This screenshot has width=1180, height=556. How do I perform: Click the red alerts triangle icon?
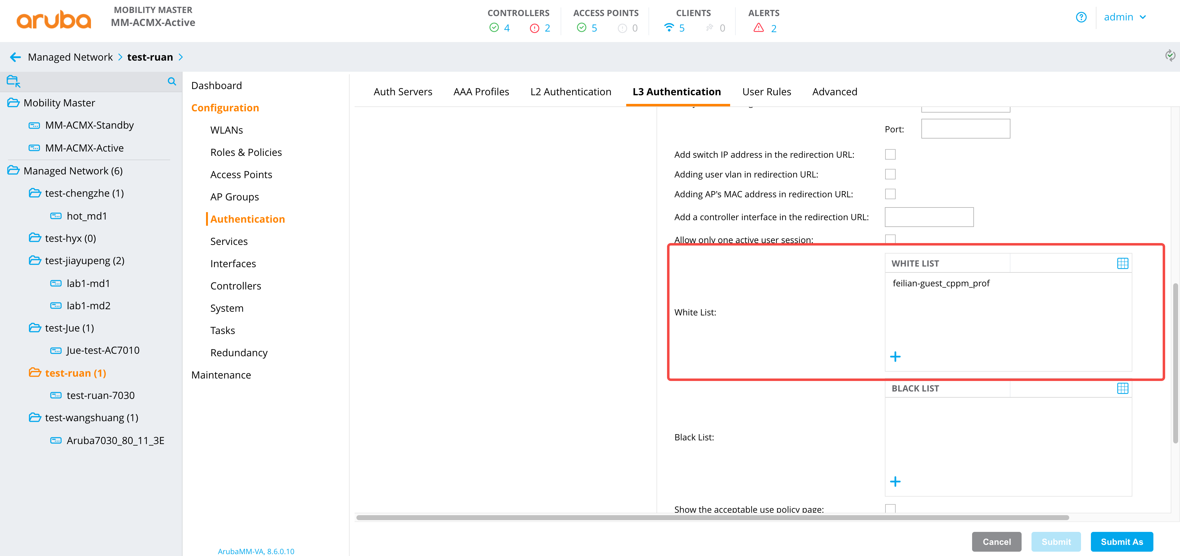(759, 28)
